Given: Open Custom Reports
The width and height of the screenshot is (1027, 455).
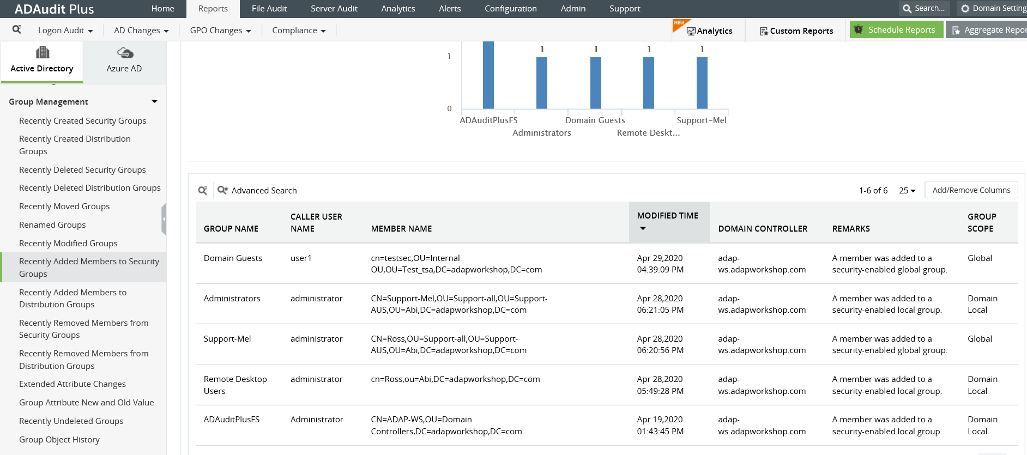Looking at the screenshot, I should pos(796,31).
